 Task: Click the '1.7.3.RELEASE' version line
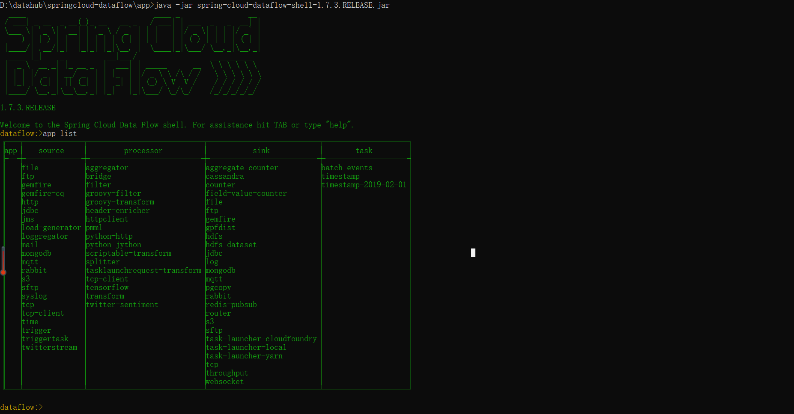[28, 108]
